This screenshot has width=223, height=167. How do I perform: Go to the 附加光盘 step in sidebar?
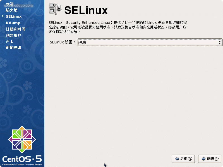tap(14, 48)
